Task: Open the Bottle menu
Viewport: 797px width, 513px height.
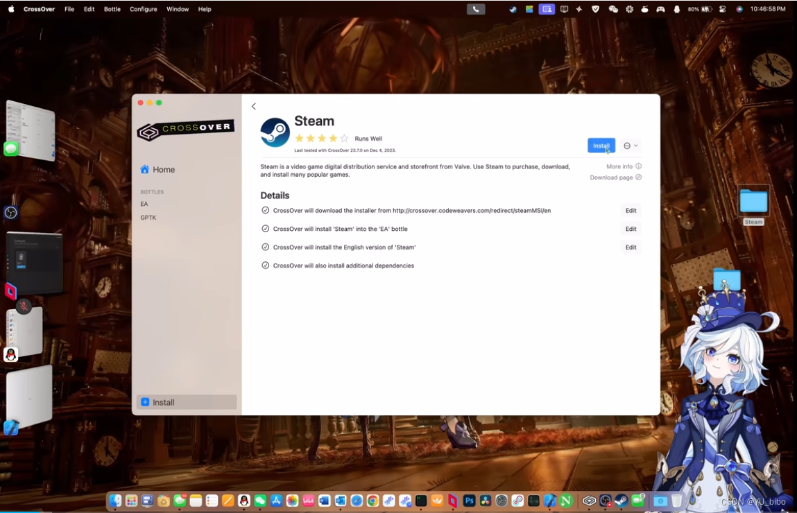Action: click(112, 9)
